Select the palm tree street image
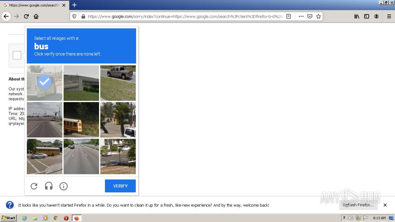Image resolution: width=395 pixels, height=222 pixels. click(118, 120)
